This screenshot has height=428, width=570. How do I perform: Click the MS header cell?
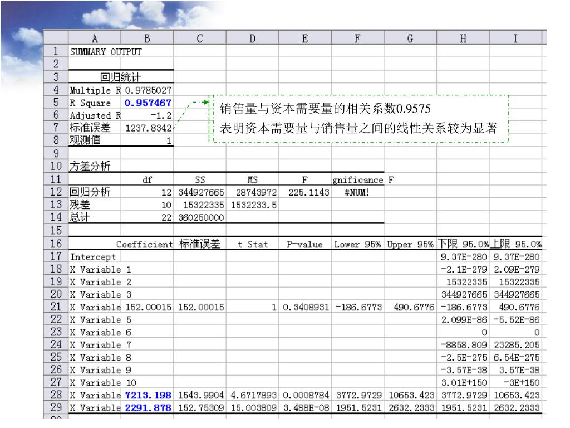pos(253,179)
